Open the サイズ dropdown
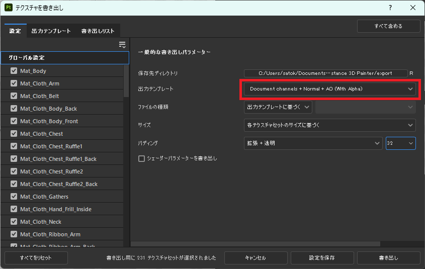Viewport: 425px width, 269px height. tap(329, 125)
